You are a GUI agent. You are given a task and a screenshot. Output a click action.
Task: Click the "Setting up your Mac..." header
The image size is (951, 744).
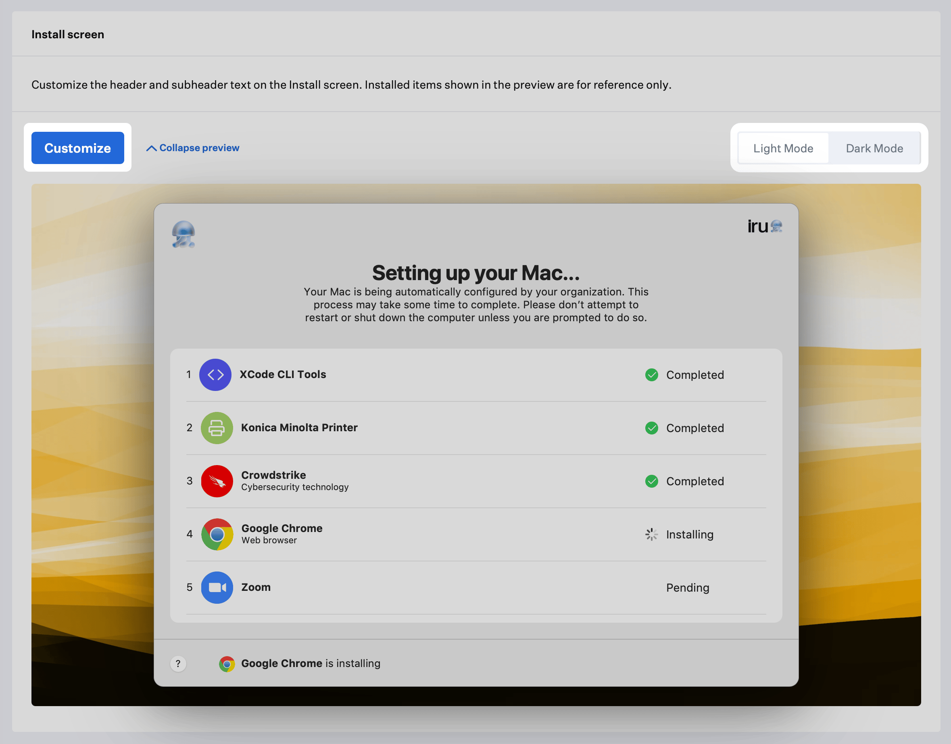(476, 273)
